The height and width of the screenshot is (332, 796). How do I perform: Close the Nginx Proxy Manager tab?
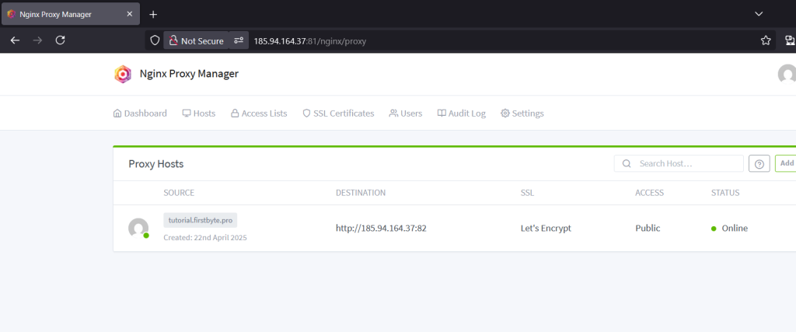point(130,14)
